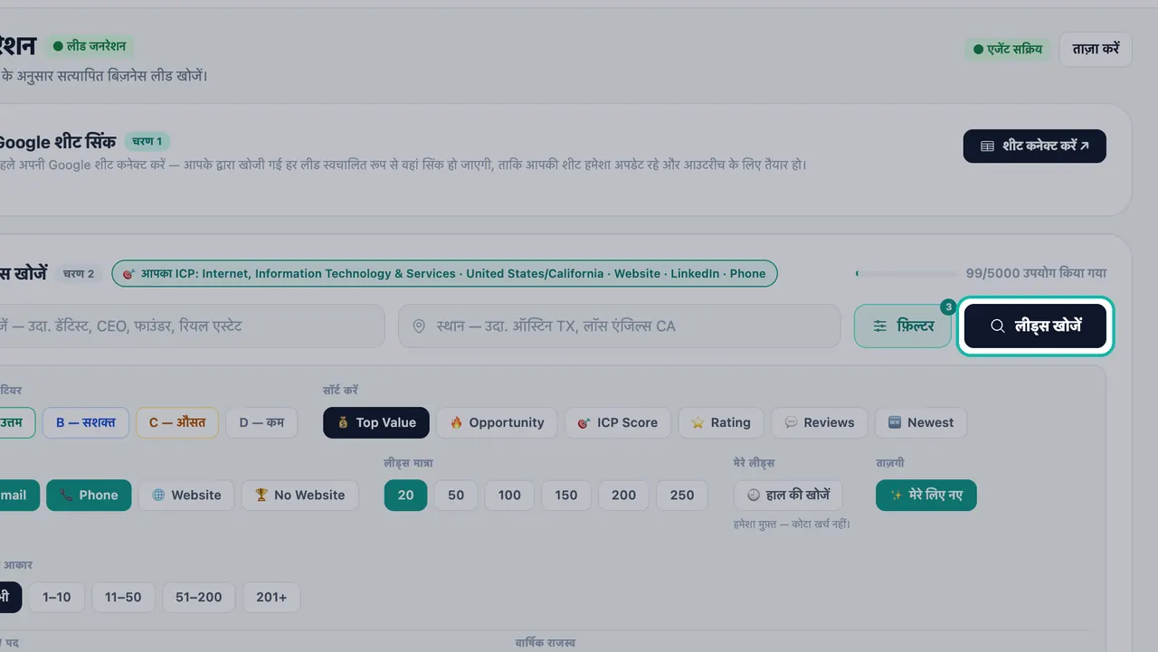Click the एजेंट सक्रिय status badge

(1008, 49)
